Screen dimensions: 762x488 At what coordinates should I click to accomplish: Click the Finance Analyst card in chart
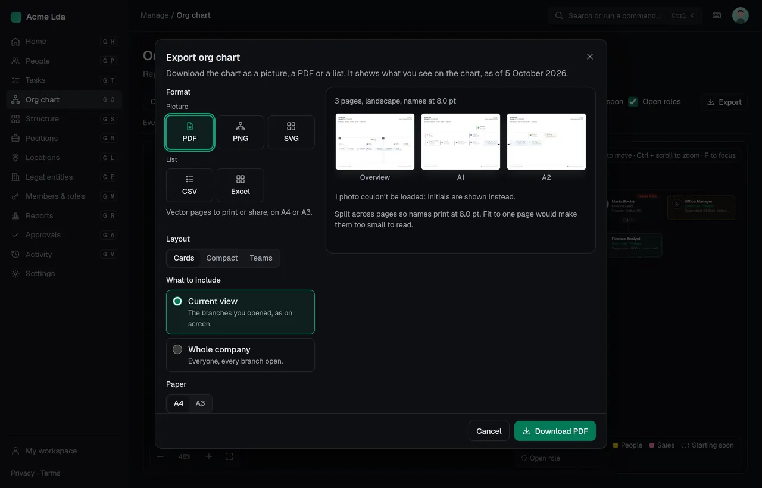[635, 245]
